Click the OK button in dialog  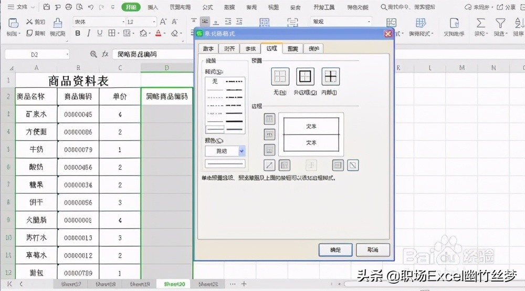click(x=335, y=250)
